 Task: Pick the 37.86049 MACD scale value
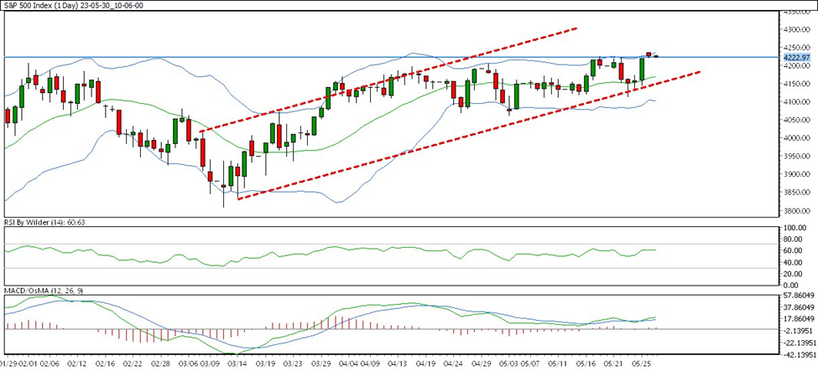[800, 307]
